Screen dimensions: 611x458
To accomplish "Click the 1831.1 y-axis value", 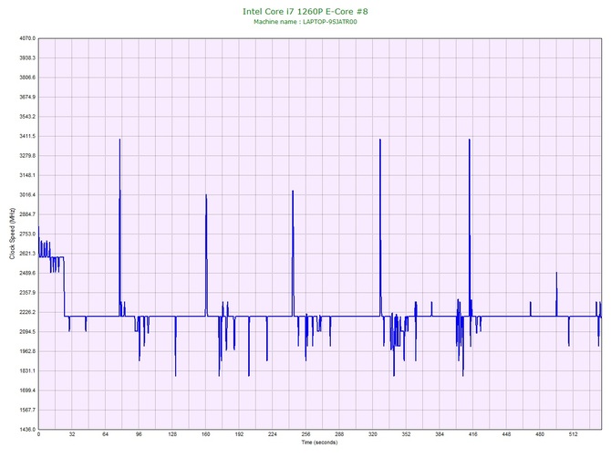I will coord(27,370).
